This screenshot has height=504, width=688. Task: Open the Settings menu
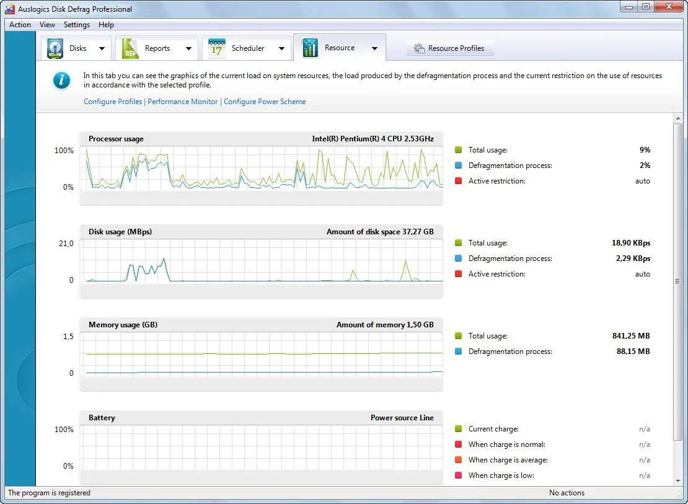pos(77,25)
